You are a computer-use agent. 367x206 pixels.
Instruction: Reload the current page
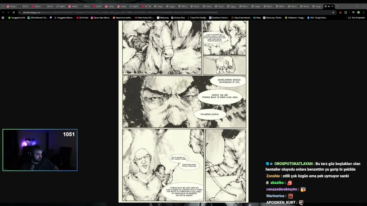pyautogui.click(x=13, y=12)
